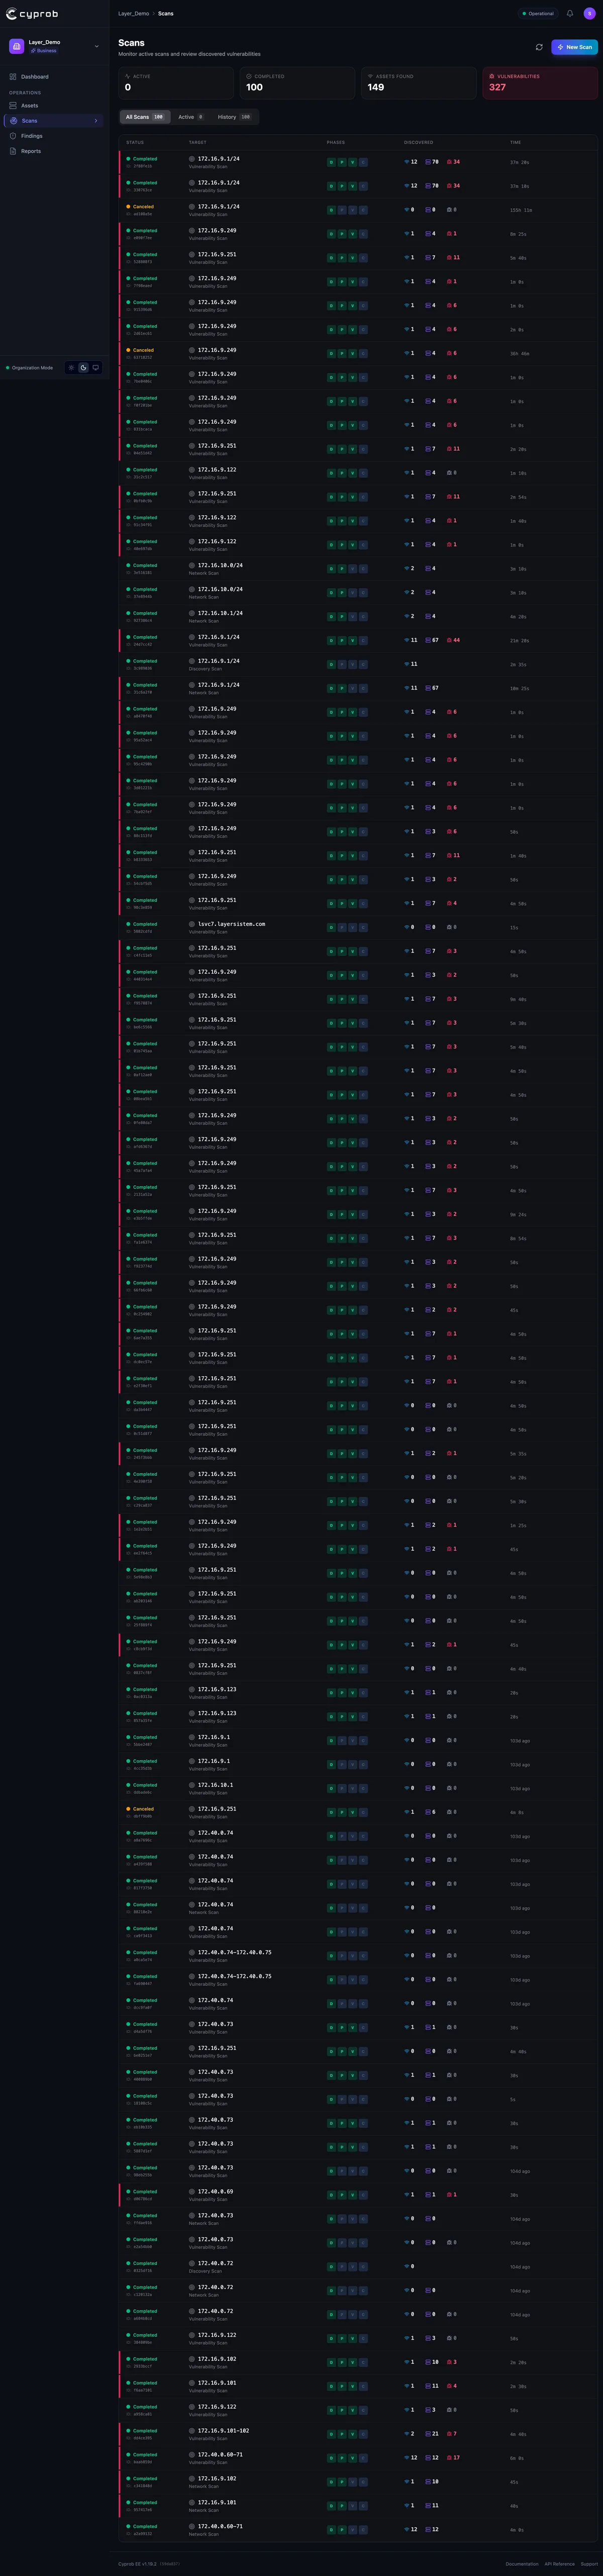Open Reports from the sidebar
Image resolution: width=603 pixels, height=2576 pixels.
coord(55,151)
